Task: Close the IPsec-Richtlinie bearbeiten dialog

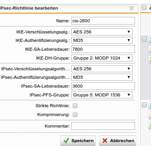Action: (x=131, y=8)
